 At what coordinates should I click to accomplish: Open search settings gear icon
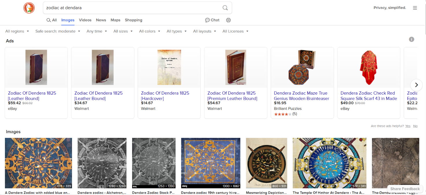[228, 20]
